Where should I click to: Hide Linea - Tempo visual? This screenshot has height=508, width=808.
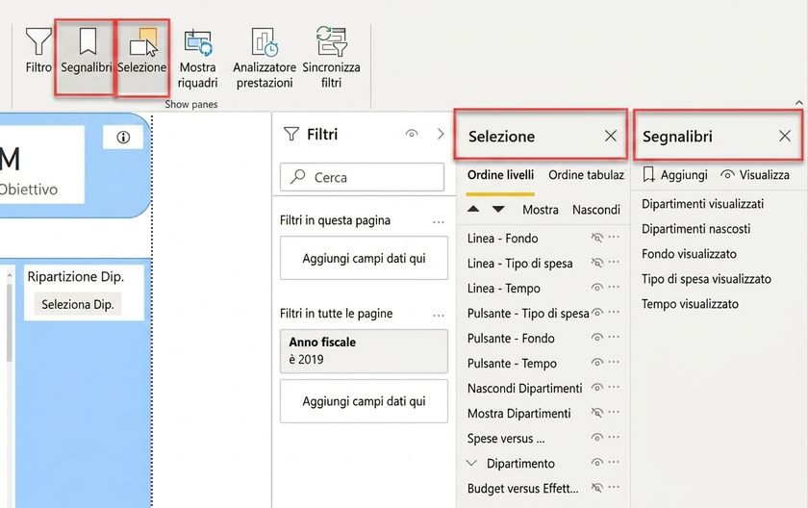597,288
